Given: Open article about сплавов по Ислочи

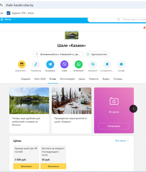Looking at the screenshot, I should tap(26, 122).
